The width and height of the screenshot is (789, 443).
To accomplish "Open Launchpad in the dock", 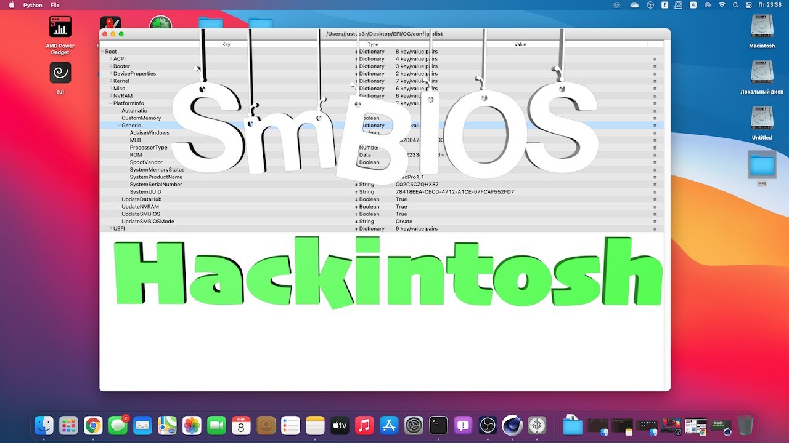I will [68, 425].
